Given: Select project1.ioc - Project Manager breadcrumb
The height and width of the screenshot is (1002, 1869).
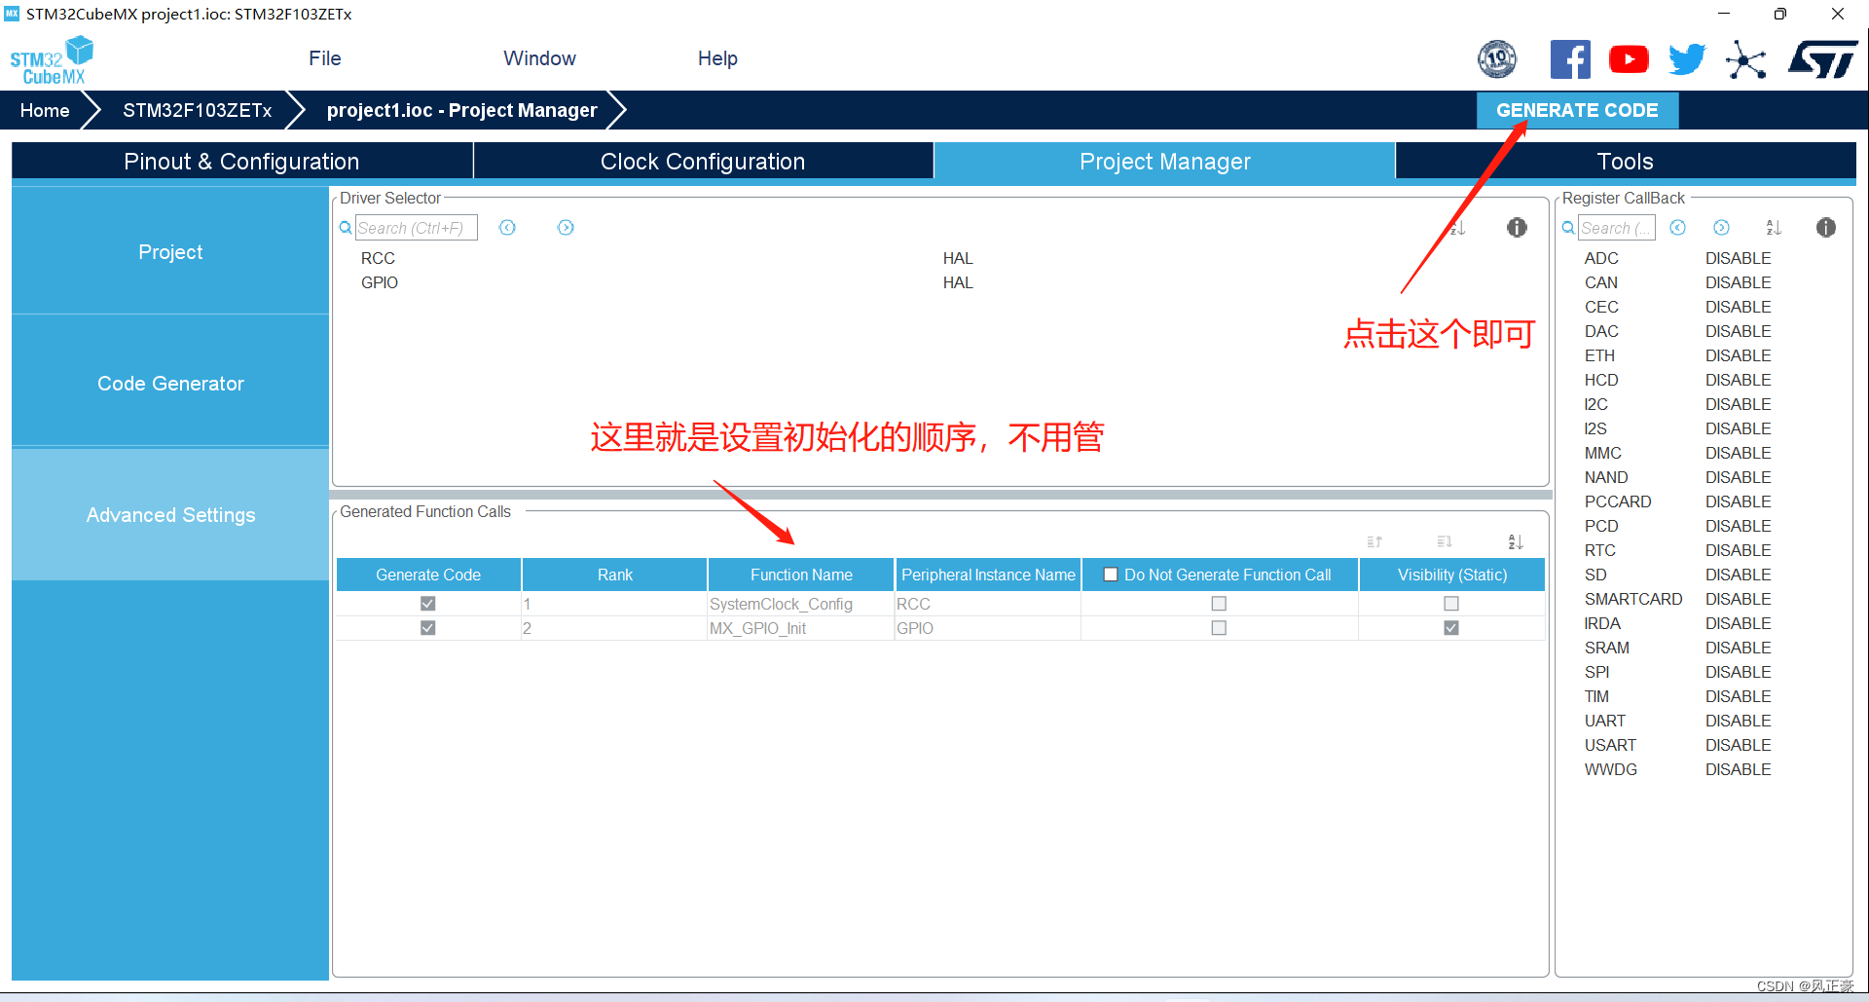Looking at the screenshot, I should coord(461,110).
